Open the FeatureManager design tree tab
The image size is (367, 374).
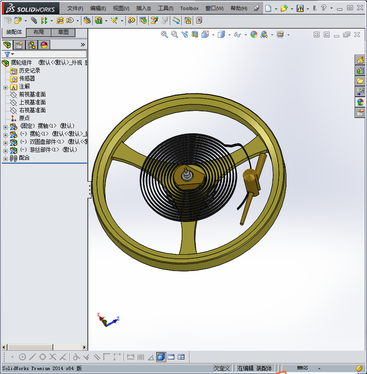pyautogui.click(x=7, y=45)
